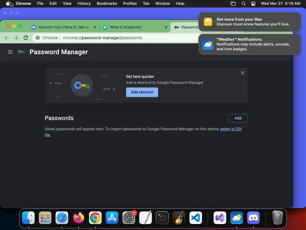Open the App Store from the Dock
The width and height of the screenshot is (306, 230).
[112, 218]
